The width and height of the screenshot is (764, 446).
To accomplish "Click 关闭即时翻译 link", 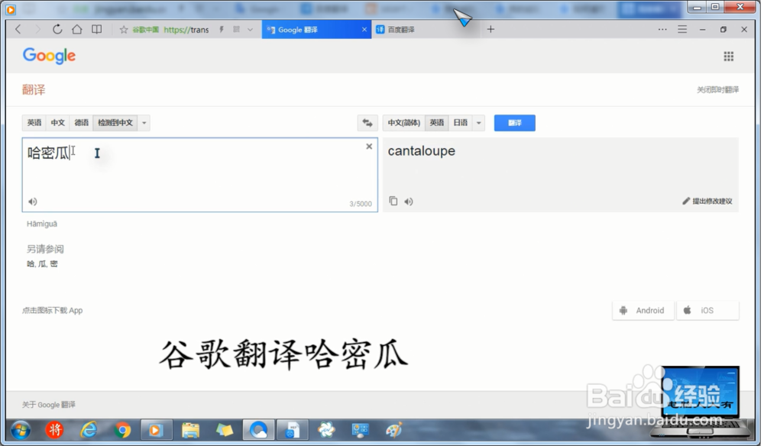I will pyautogui.click(x=717, y=89).
